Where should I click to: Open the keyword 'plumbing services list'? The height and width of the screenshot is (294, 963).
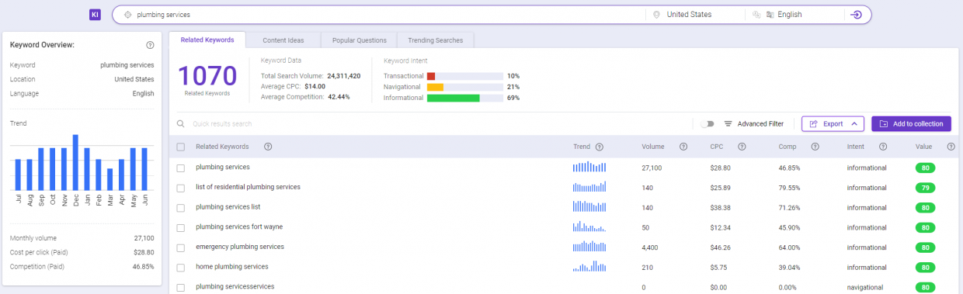point(228,207)
